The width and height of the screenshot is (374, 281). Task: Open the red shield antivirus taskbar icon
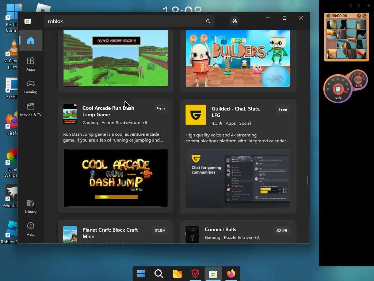tap(195, 274)
